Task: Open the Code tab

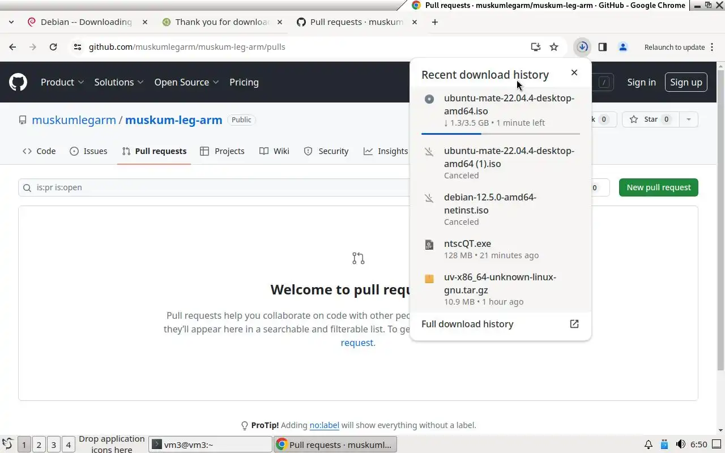Action: click(x=39, y=151)
